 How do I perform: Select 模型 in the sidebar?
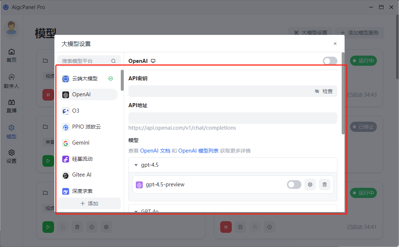pos(12,132)
